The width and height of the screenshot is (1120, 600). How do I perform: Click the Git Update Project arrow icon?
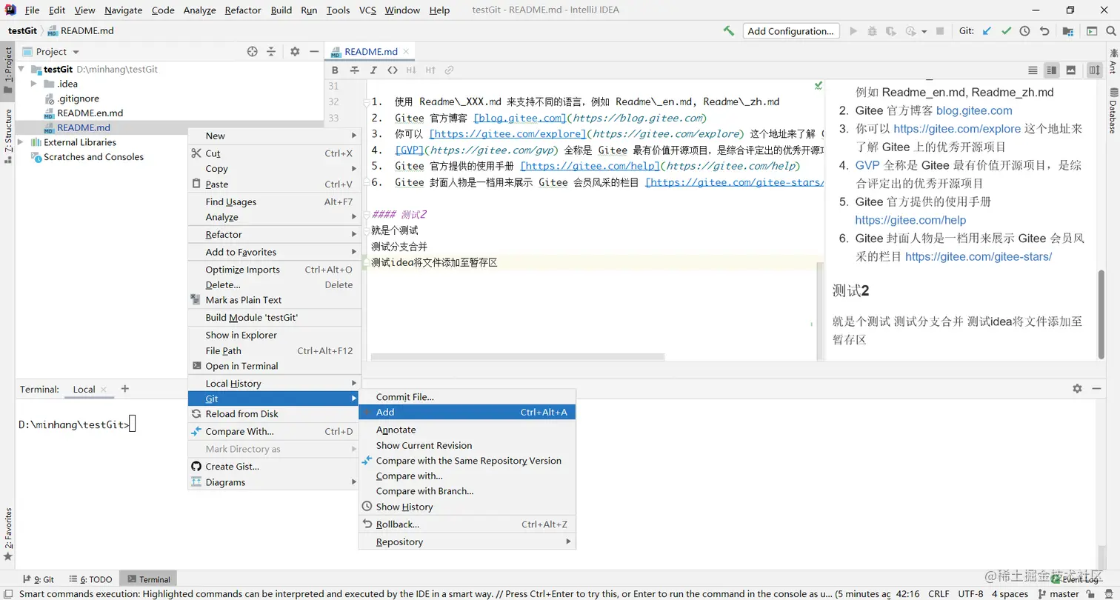point(987,31)
